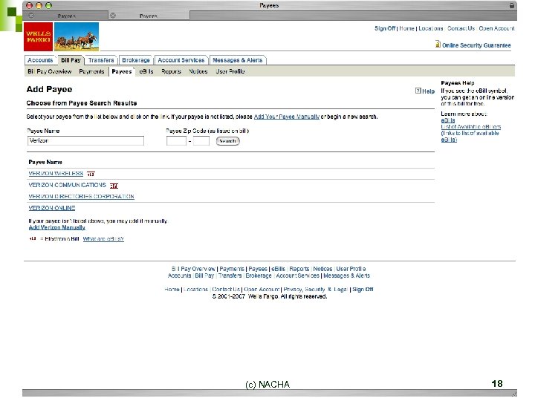Select the Bill Pay tab

[71, 60]
